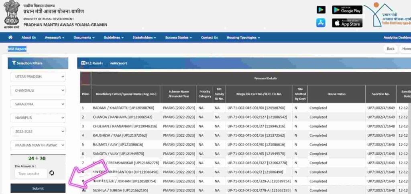Click the captcha sum 24 + 30
Screen dimensions: 411x194
click(37, 158)
